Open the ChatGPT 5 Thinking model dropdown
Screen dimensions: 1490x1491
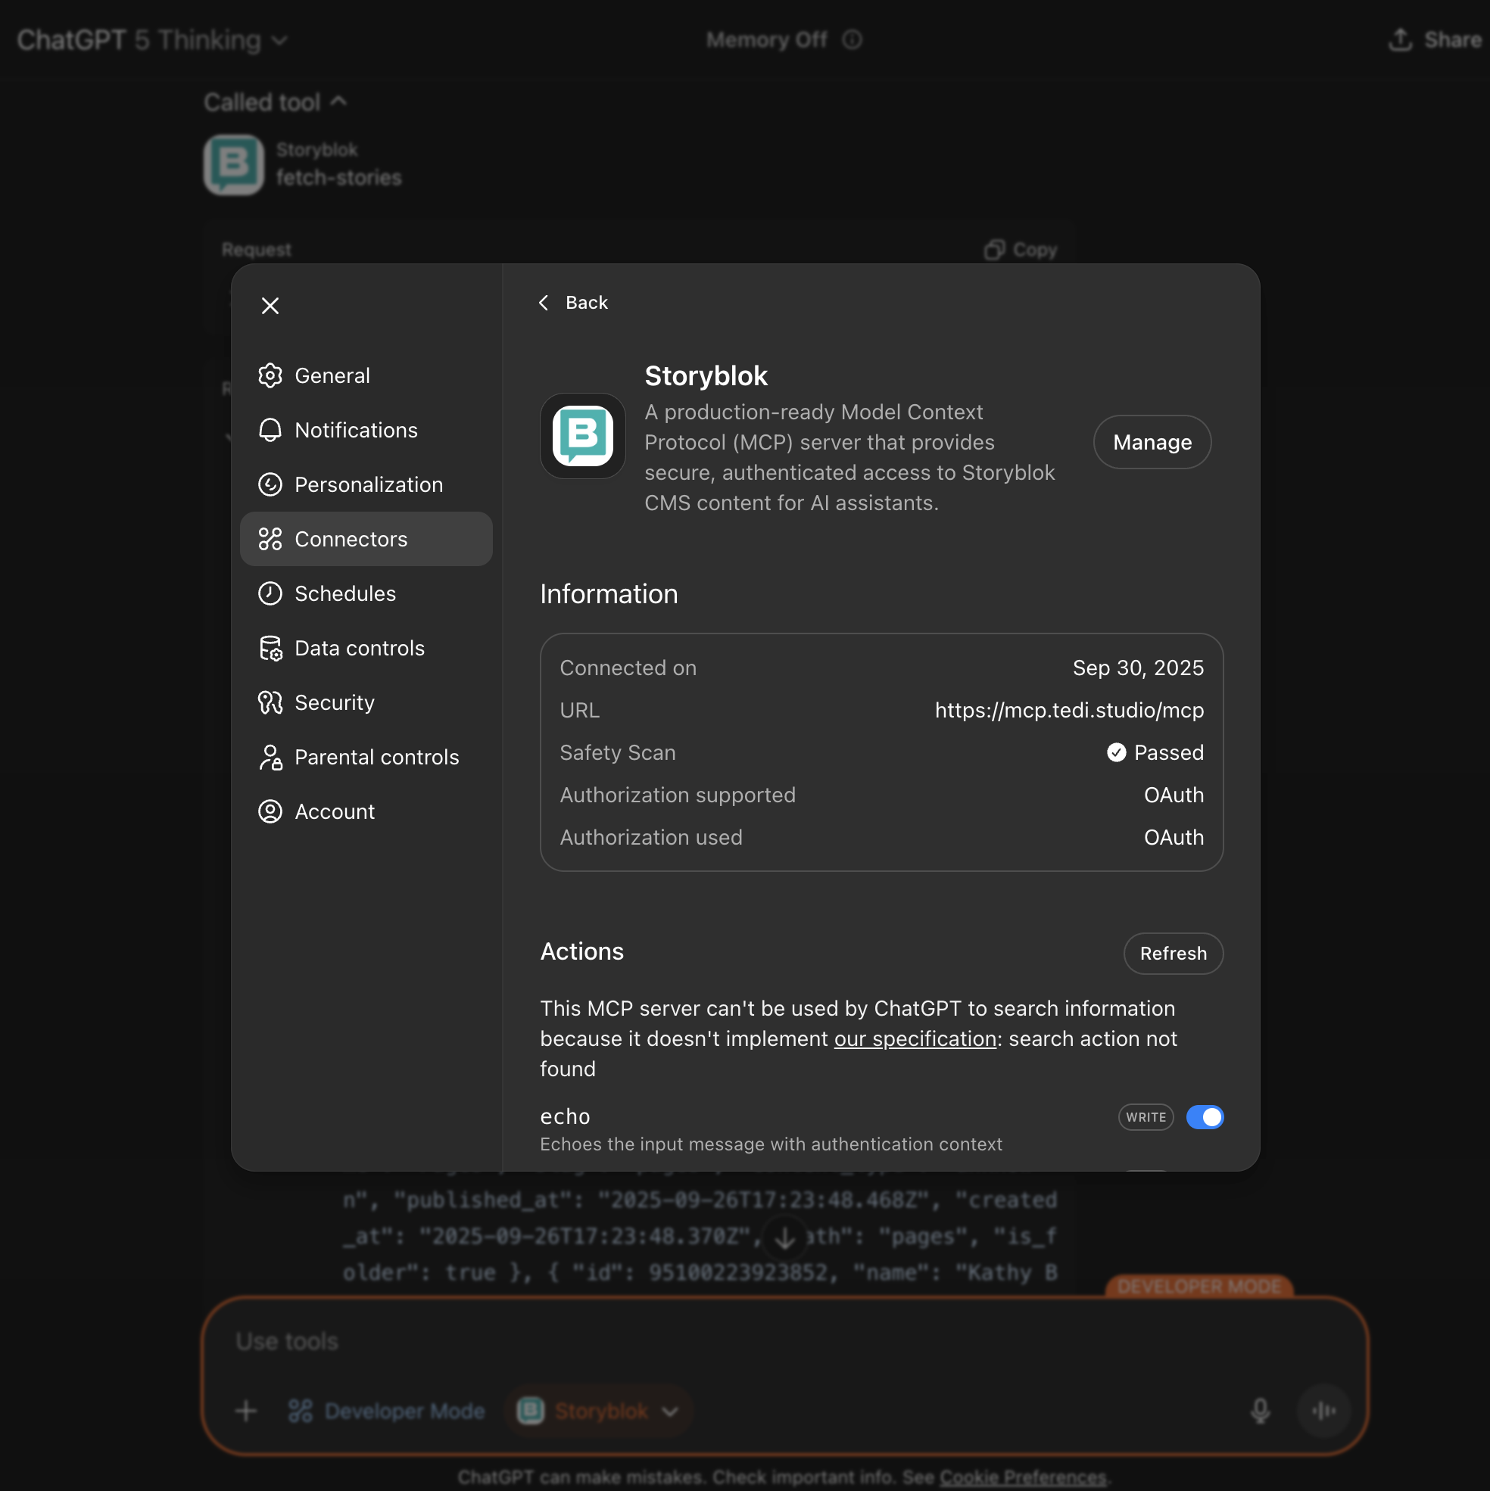(152, 39)
